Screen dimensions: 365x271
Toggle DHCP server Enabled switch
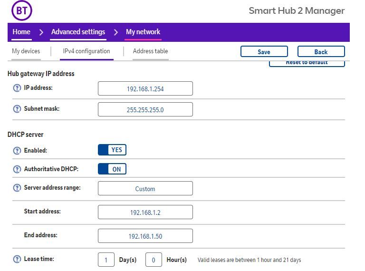tap(112, 150)
